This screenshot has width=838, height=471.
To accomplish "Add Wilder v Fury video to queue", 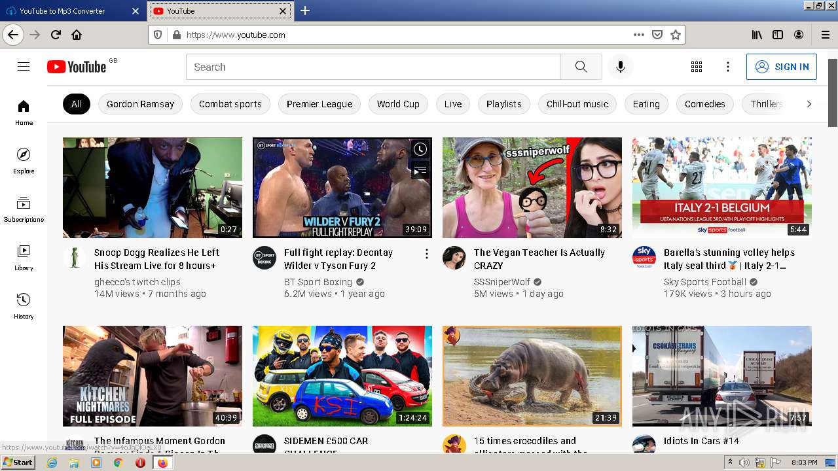I will click(420, 171).
